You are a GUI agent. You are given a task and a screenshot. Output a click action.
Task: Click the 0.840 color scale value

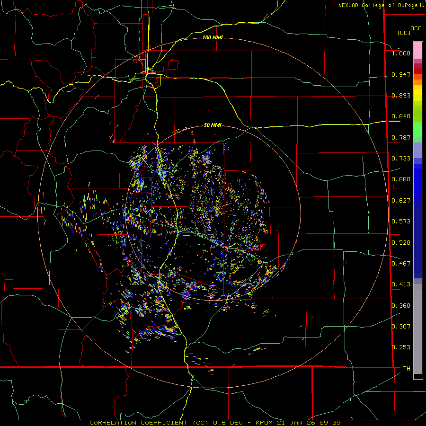click(x=401, y=116)
